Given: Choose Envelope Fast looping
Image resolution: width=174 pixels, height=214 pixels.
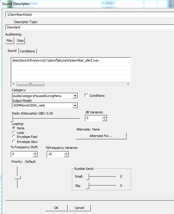Looking at the screenshot, I should tap(14, 136).
